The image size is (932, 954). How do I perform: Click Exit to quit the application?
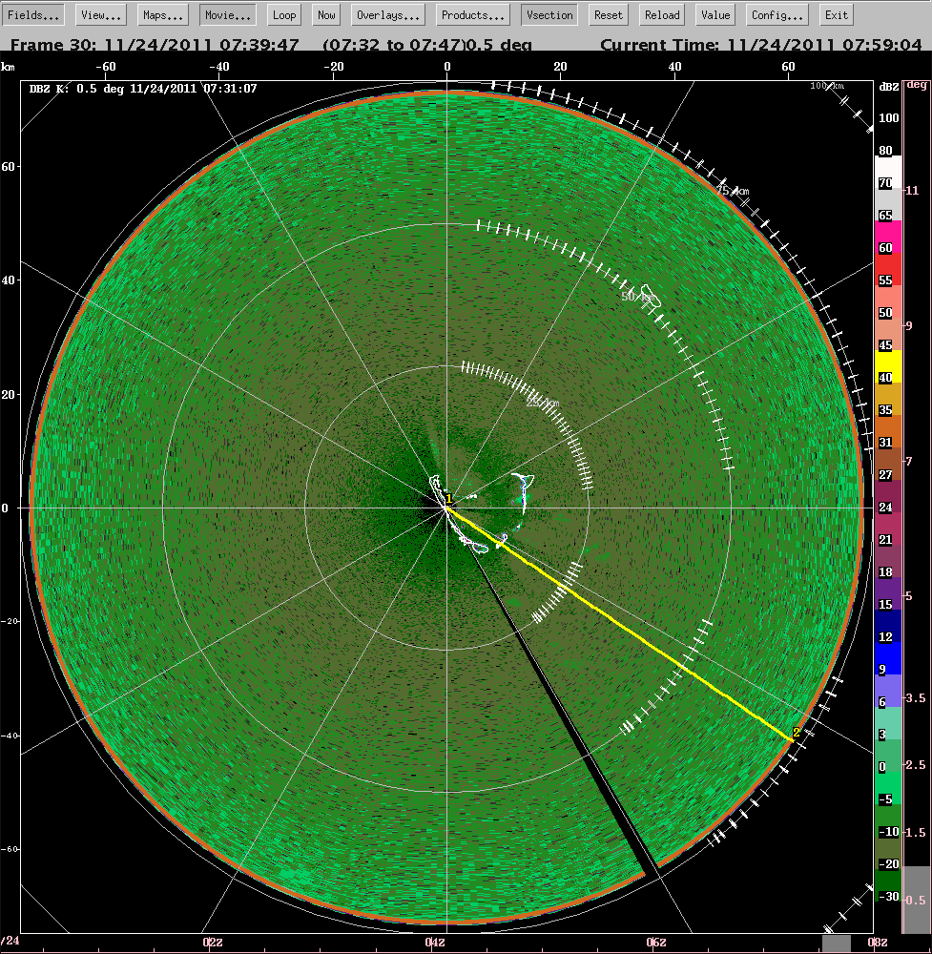coord(837,15)
